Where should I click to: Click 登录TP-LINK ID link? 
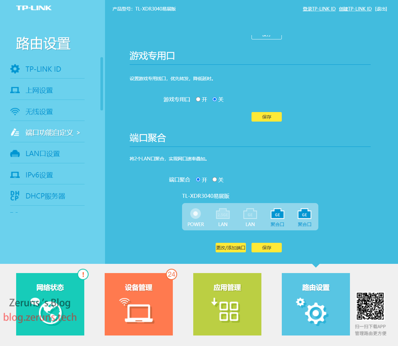[x=319, y=9]
